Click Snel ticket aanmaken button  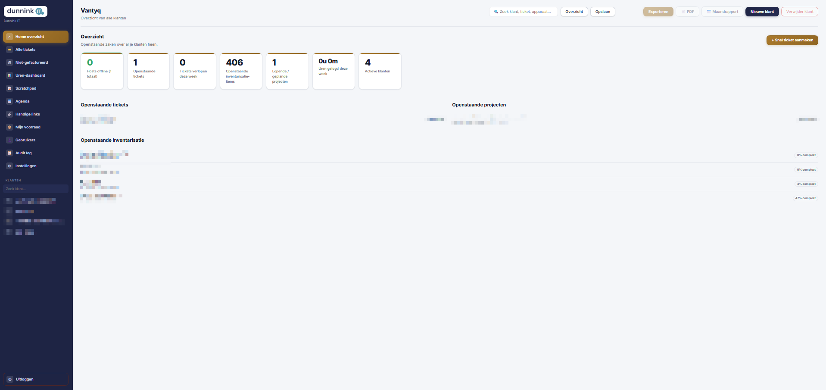(792, 40)
